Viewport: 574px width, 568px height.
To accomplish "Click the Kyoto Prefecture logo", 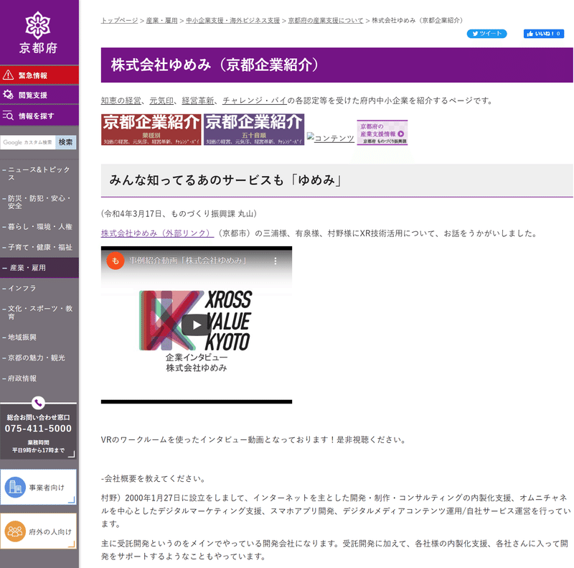I will pyautogui.click(x=38, y=32).
